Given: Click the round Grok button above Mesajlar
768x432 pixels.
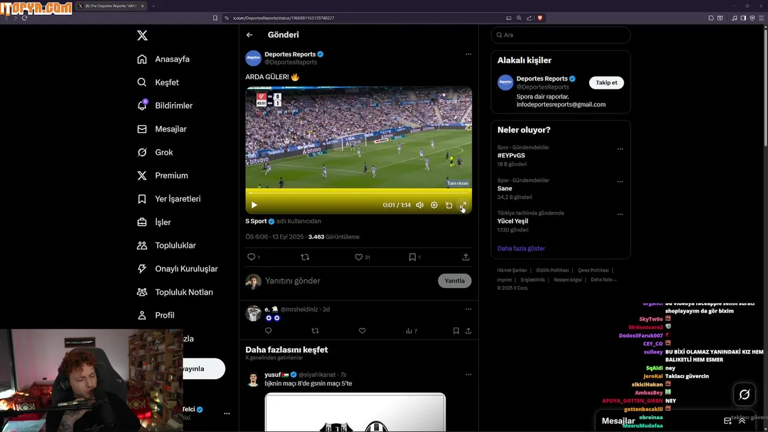Looking at the screenshot, I should pyautogui.click(x=745, y=394).
